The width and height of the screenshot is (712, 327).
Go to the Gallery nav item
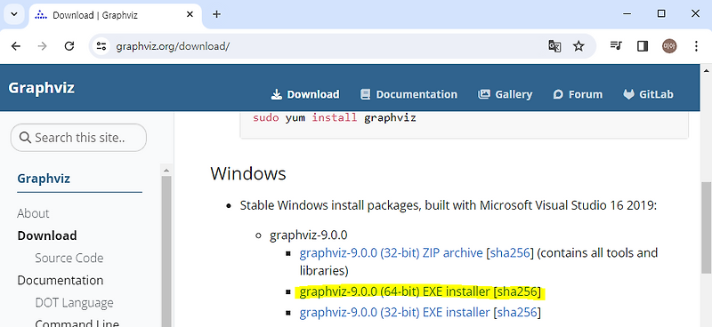[x=506, y=94]
